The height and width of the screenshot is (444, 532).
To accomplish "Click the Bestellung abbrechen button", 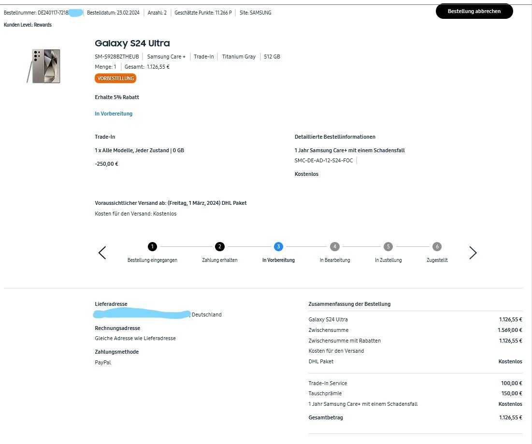I will tap(474, 11).
